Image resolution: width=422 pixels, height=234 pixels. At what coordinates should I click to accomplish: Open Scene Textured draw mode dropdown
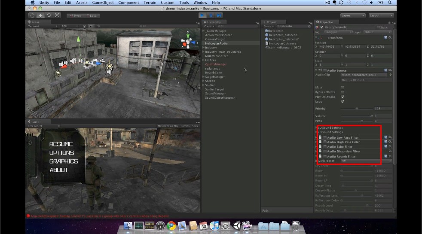pyautogui.click(x=43, y=26)
